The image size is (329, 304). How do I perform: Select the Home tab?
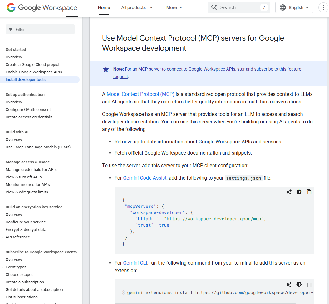[x=104, y=7]
